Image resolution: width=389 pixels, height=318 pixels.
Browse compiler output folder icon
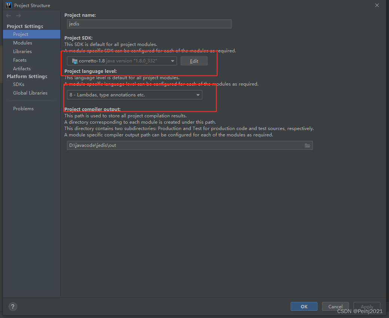(307, 145)
